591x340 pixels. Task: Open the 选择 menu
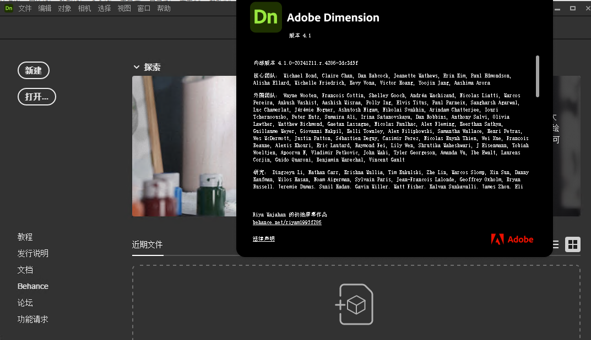[x=104, y=8]
